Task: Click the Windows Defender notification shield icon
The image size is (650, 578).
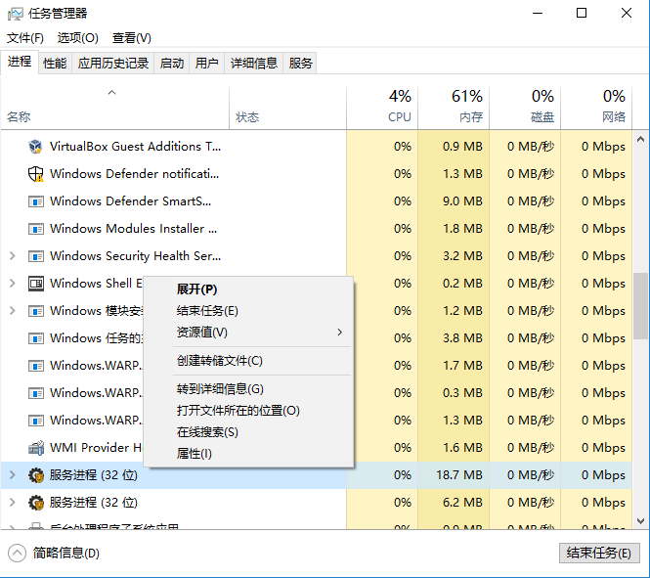Action: [x=35, y=174]
